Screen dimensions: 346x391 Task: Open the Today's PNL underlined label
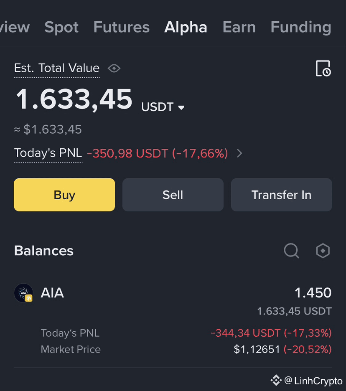coord(48,153)
